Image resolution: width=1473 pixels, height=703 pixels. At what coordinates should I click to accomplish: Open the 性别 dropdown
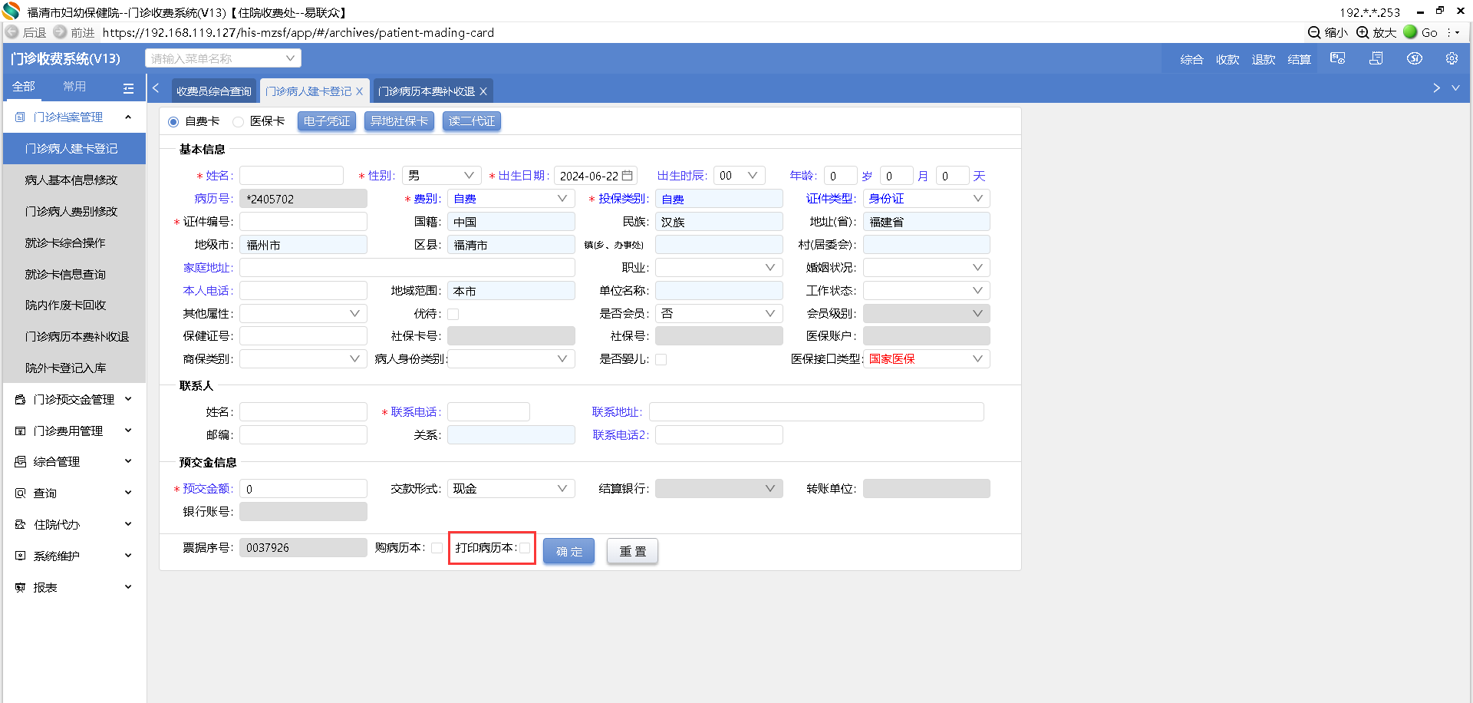click(x=442, y=176)
